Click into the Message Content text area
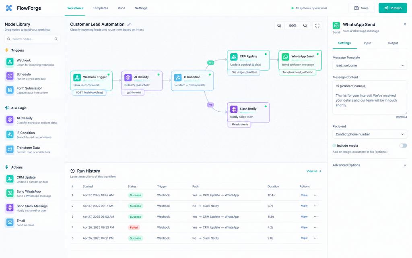The height and width of the screenshot is (258, 412). (x=370, y=98)
